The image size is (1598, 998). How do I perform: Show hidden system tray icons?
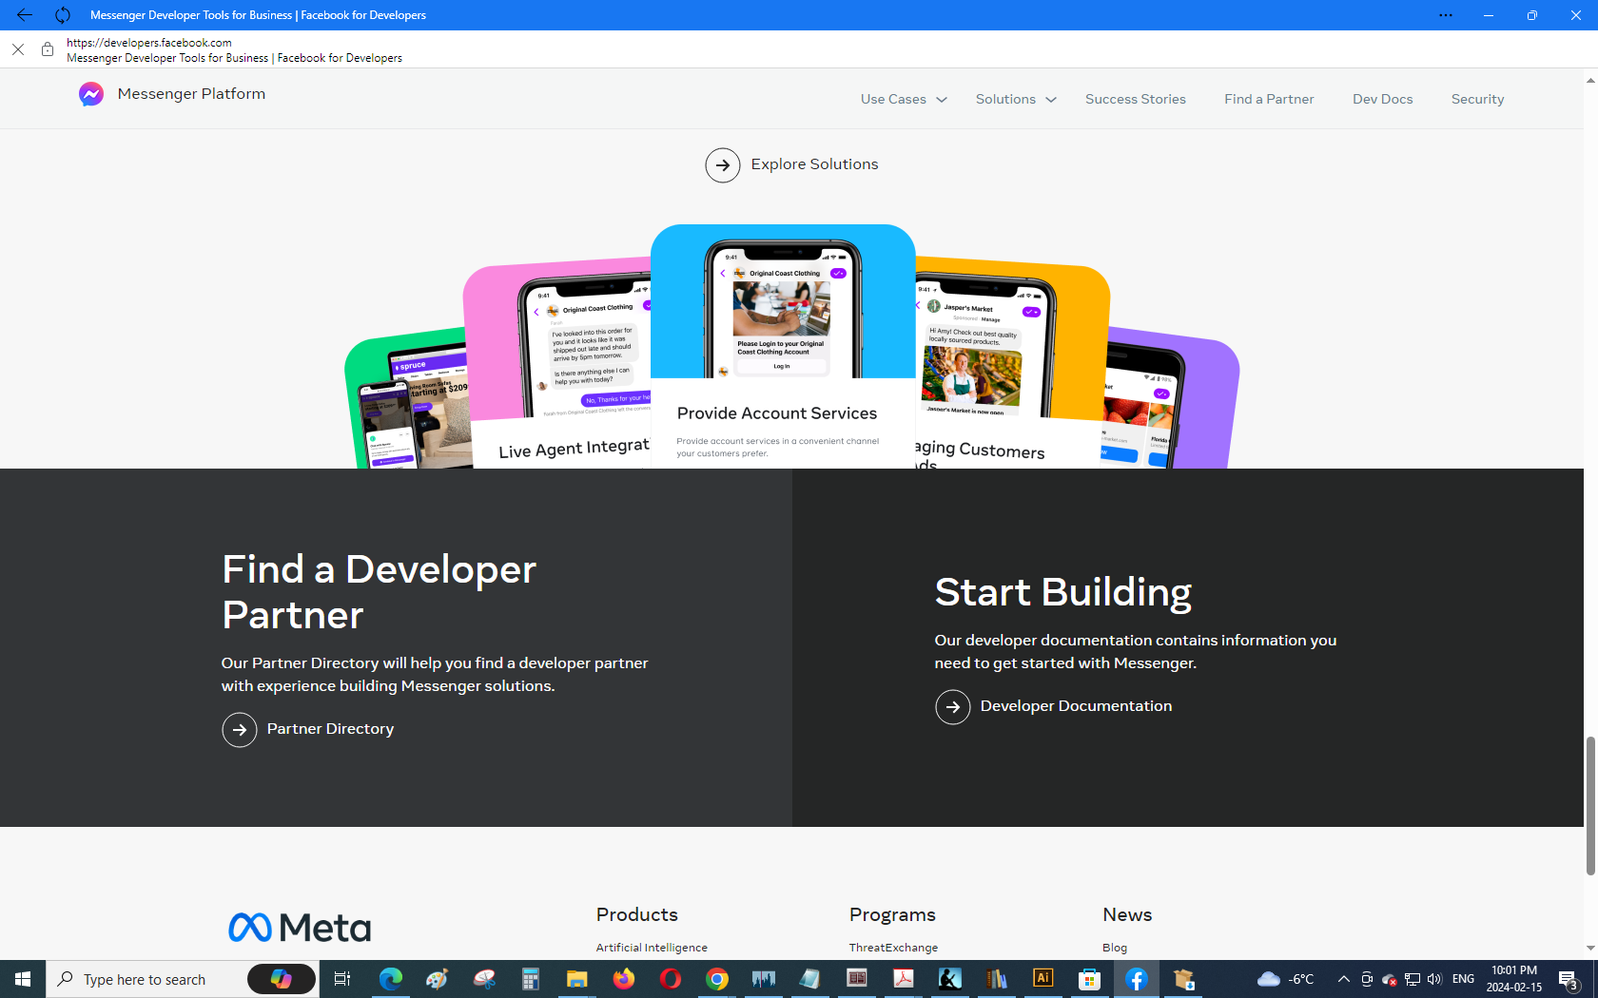(x=1343, y=979)
